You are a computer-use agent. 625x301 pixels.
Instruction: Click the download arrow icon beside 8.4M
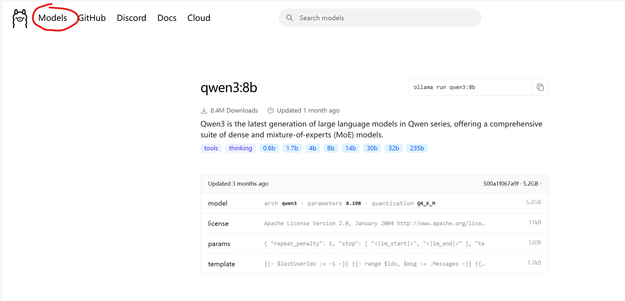pos(204,110)
